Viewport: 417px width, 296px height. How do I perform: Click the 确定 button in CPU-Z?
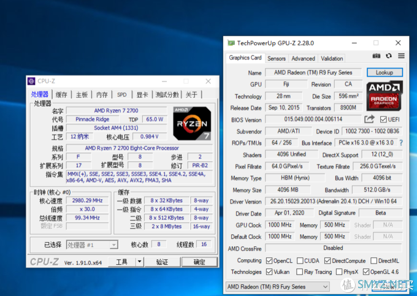tap(199, 262)
